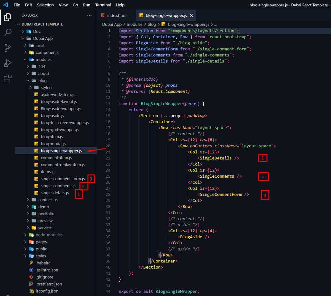Open the Extensions view
This screenshot has width=331, height=296.
[8, 79]
